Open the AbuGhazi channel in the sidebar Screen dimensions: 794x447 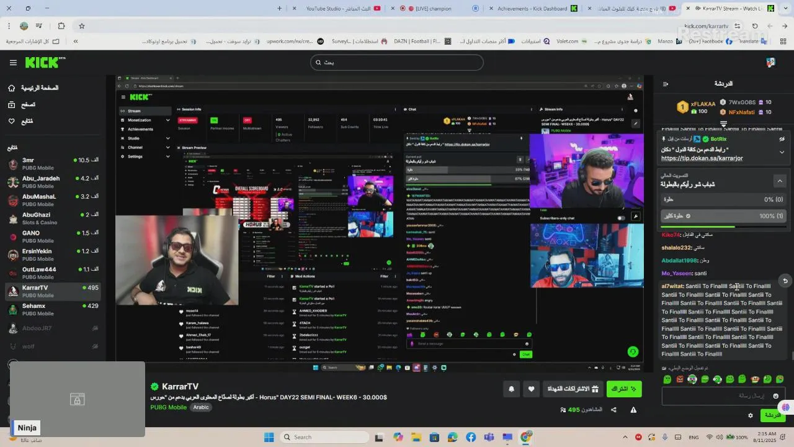[x=52, y=219]
